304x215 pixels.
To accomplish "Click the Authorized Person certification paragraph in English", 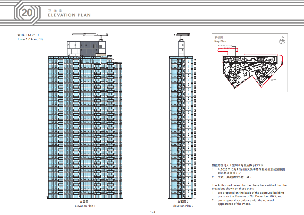I will pos(249,194).
